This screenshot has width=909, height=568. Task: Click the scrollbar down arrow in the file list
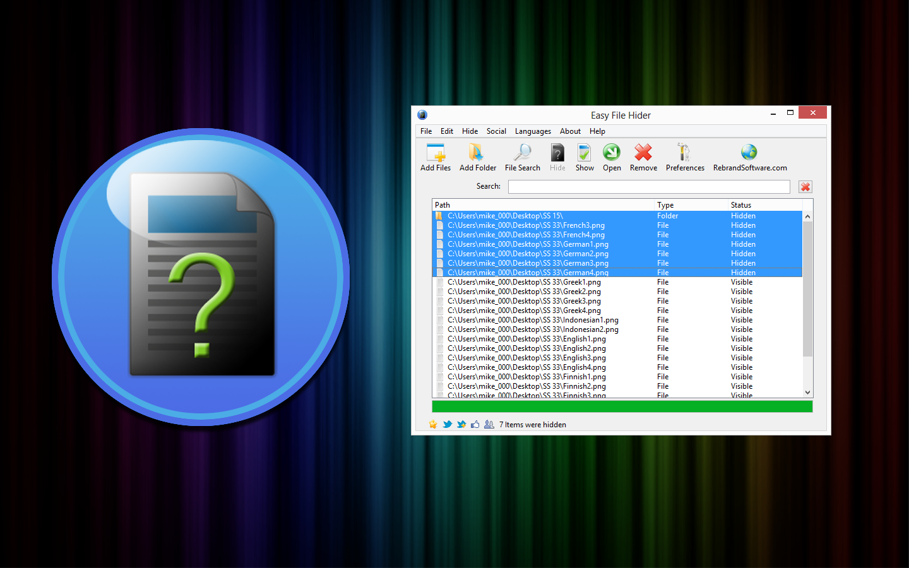[807, 393]
